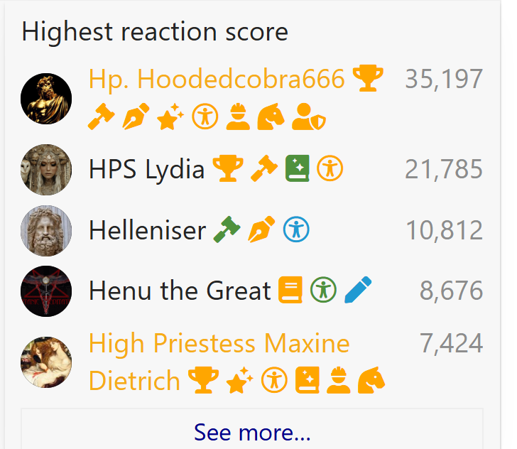Click the blue pencil icon beside Henu the Great
Screen dimensions: 517x449
[358, 290]
